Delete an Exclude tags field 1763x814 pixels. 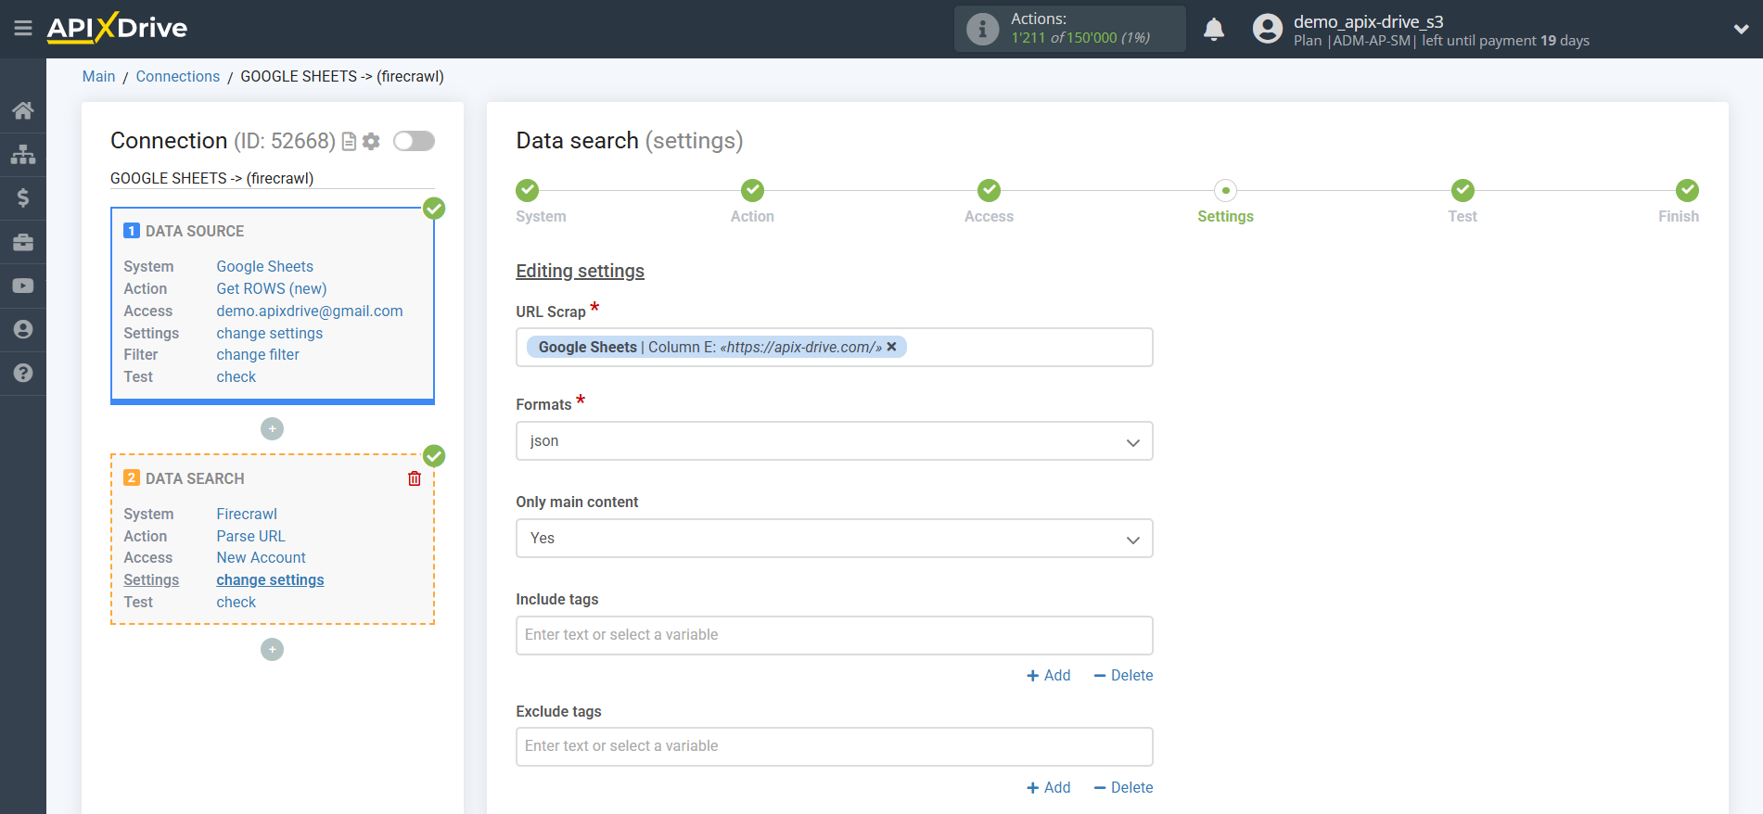click(1123, 788)
